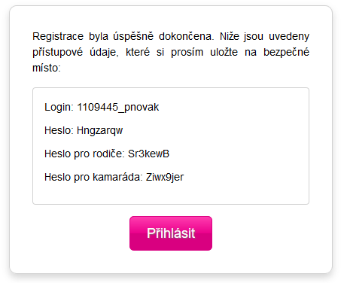Click the word 'přístupové' in the paragraph
Image resolution: width=344 pixels, height=283 pixels.
click(58, 53)
